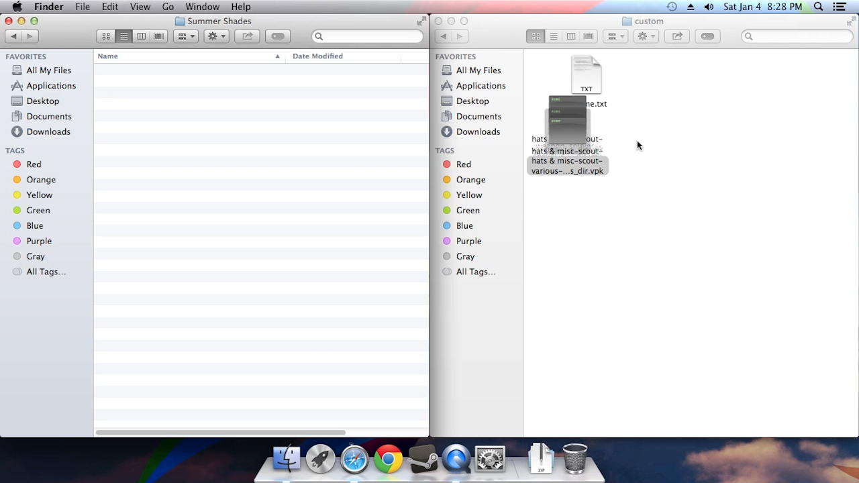Sort by Date Modified column header
This screenshot has height=483, width=859.
point(343,56)
